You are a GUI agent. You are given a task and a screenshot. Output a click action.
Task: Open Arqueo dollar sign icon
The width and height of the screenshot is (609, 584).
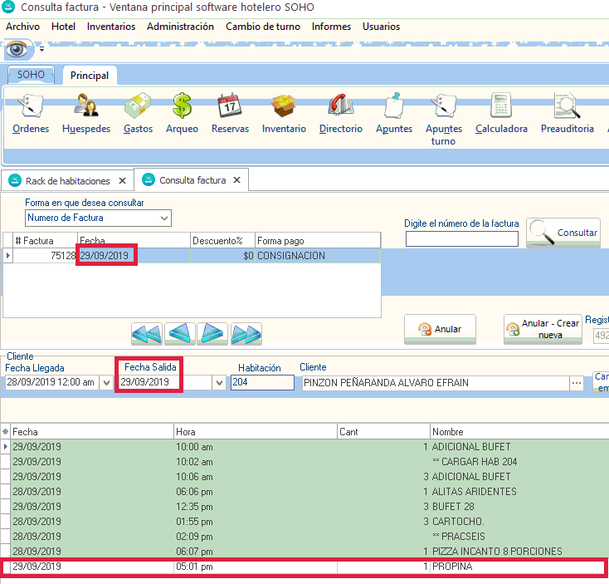pyautogui.click(x=182, y=113)
